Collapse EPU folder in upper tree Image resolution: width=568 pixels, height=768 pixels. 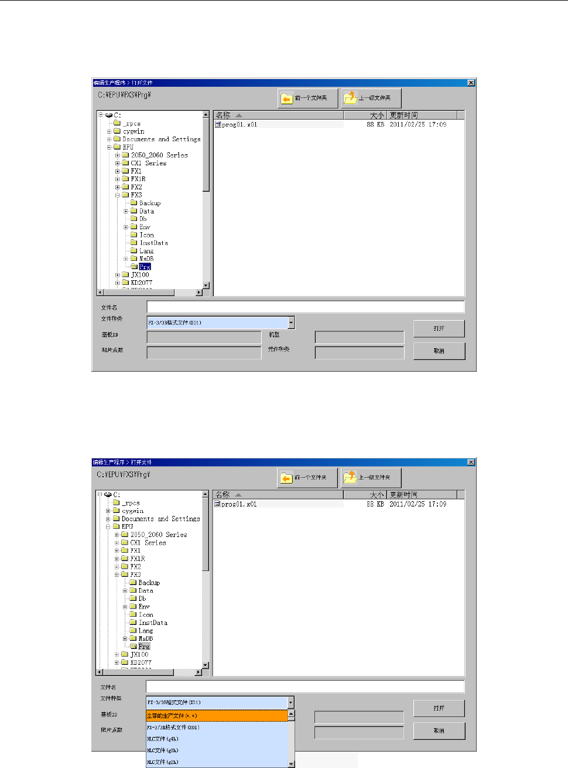pyautogui.click(x=109, y=147)
